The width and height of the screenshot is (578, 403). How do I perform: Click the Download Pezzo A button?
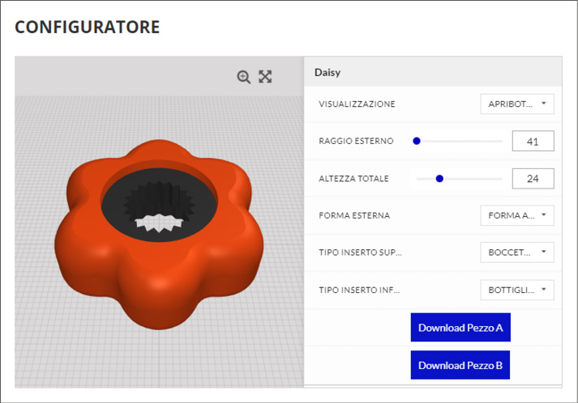[460, 327]
